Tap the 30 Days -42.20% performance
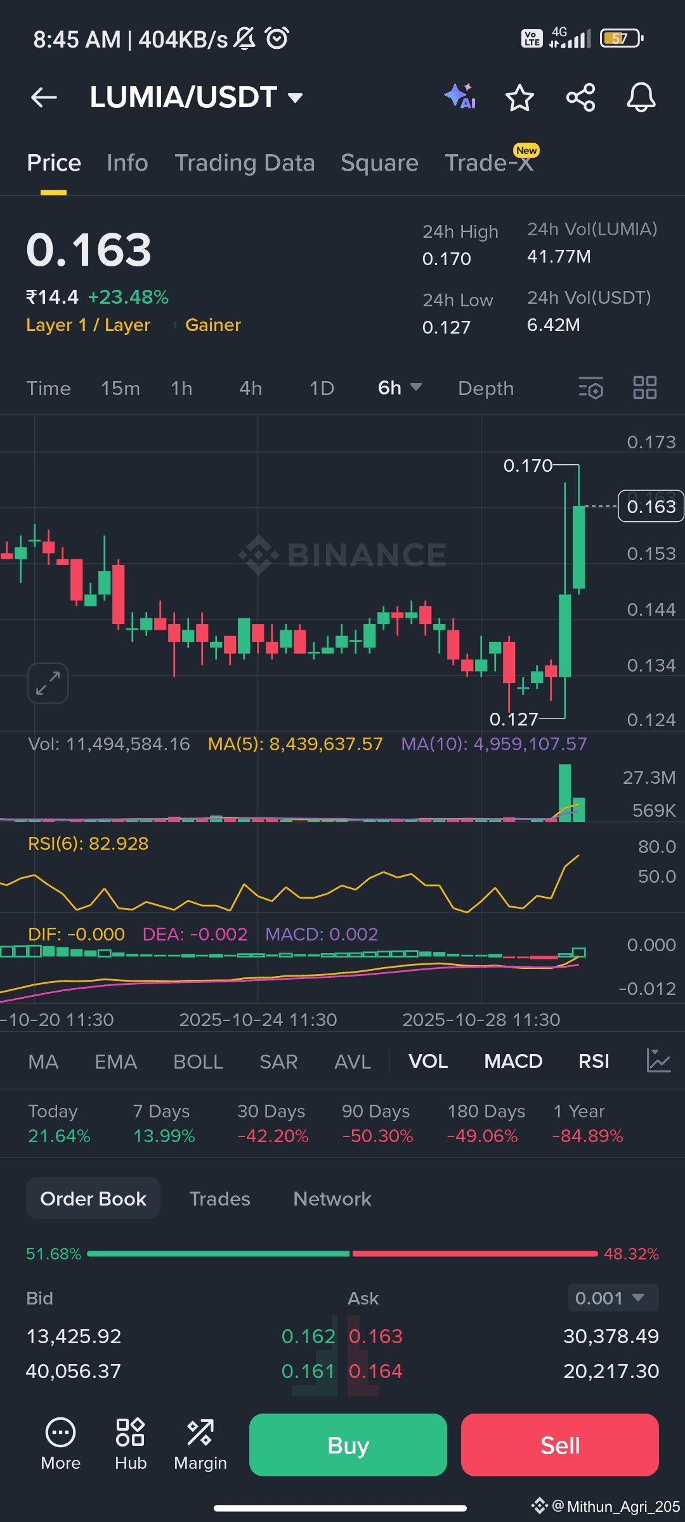This screenshot has width=685, height=1522. pos(273,1123)
